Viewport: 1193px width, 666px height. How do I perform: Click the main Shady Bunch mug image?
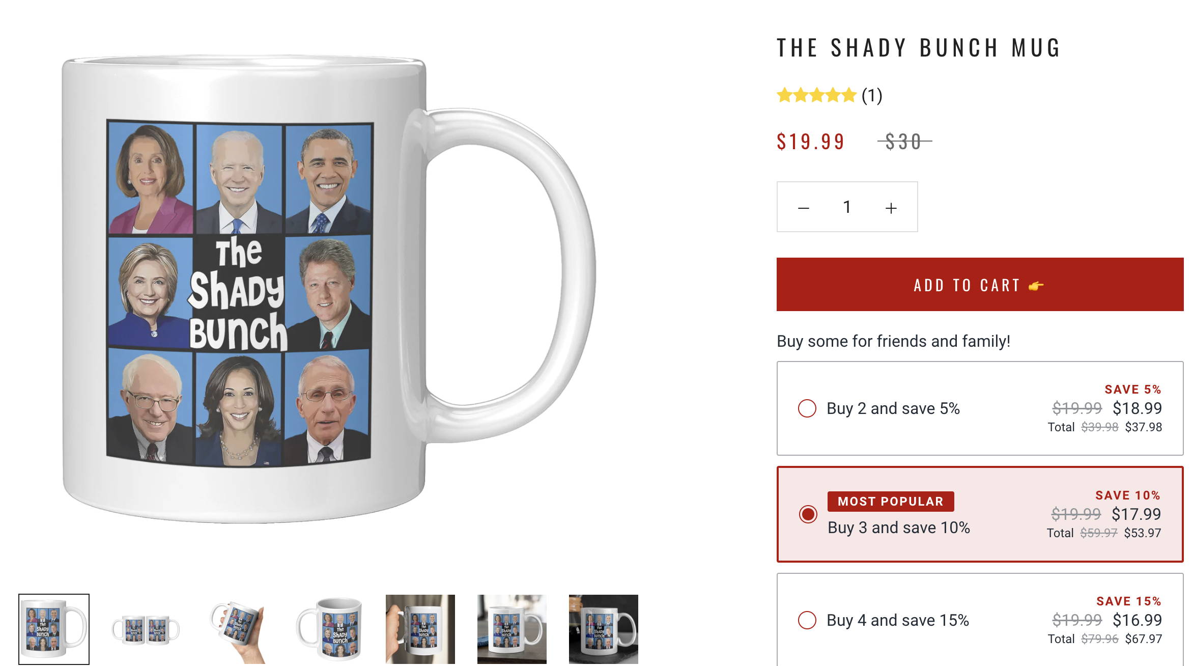point(328,289)
